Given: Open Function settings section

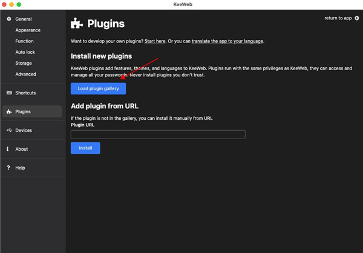Looking at the screenshot, I should pos(25,41).
